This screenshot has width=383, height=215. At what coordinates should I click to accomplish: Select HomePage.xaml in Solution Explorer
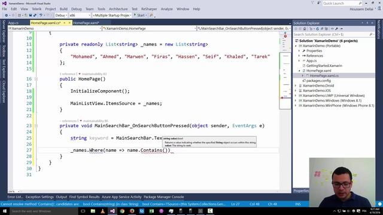[318, 70]
